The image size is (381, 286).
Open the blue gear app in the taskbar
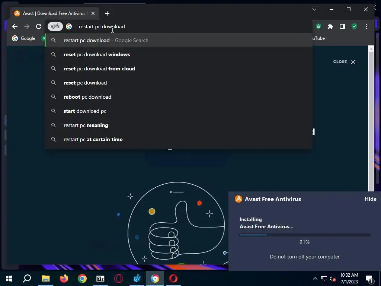[137, 279]
